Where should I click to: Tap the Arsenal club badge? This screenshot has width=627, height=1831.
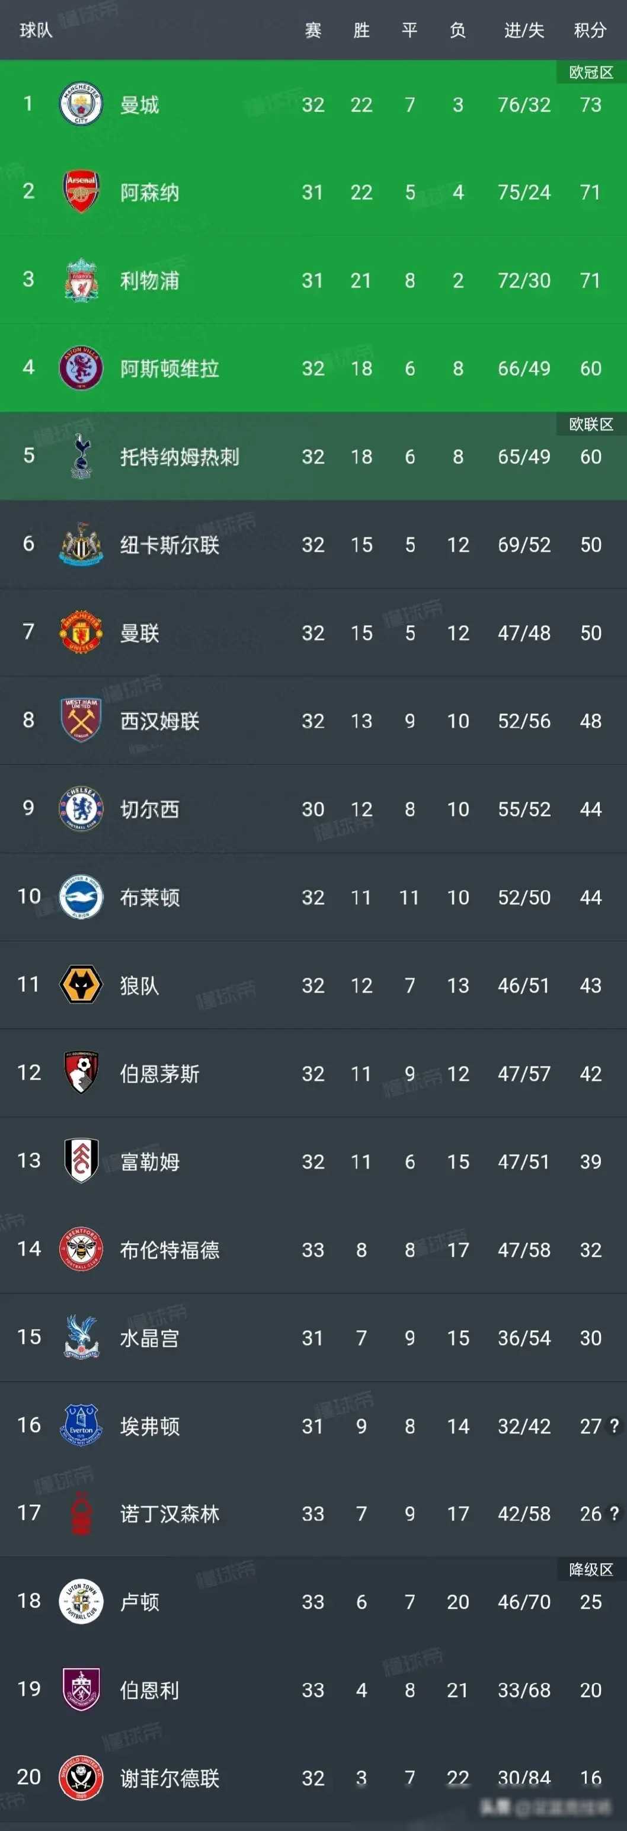(81, 192)
